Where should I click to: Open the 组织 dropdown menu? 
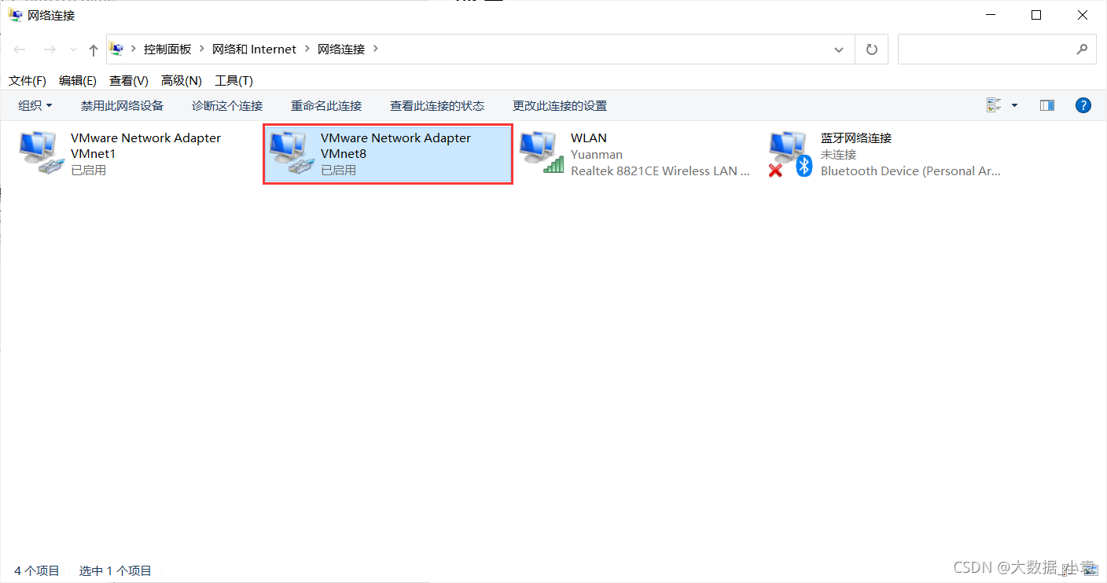point(35,105)
